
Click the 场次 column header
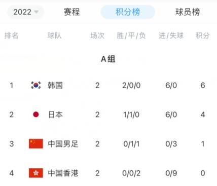(97, 35)
